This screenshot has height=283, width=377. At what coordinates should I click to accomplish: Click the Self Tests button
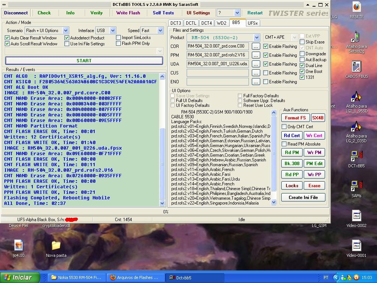pos(163,13)
